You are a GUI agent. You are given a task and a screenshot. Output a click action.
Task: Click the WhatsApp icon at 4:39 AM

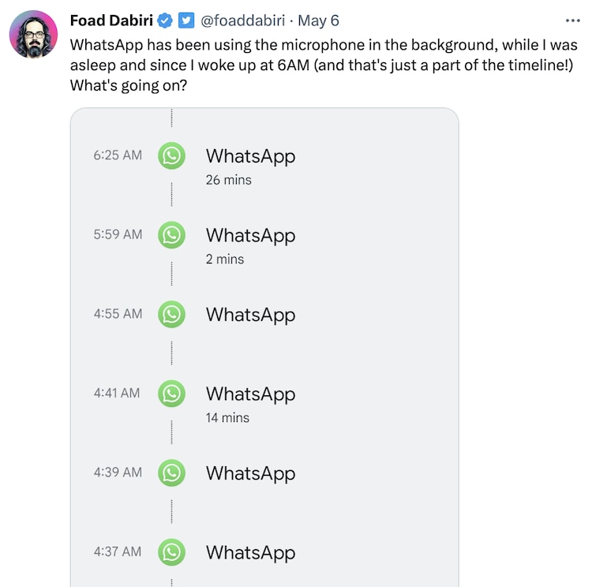point(171,473)
